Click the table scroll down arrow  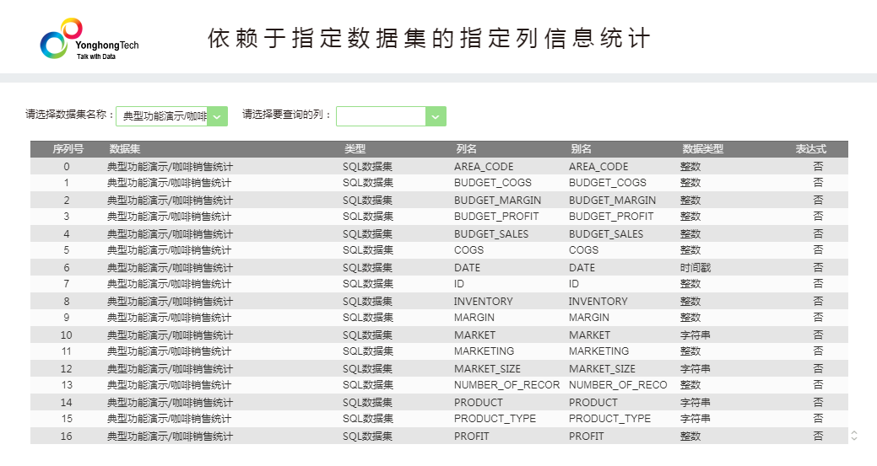click(x=854, y=439)
